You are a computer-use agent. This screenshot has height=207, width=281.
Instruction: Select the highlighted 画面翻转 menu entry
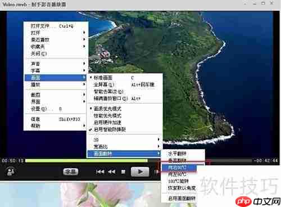pos(124,154)
